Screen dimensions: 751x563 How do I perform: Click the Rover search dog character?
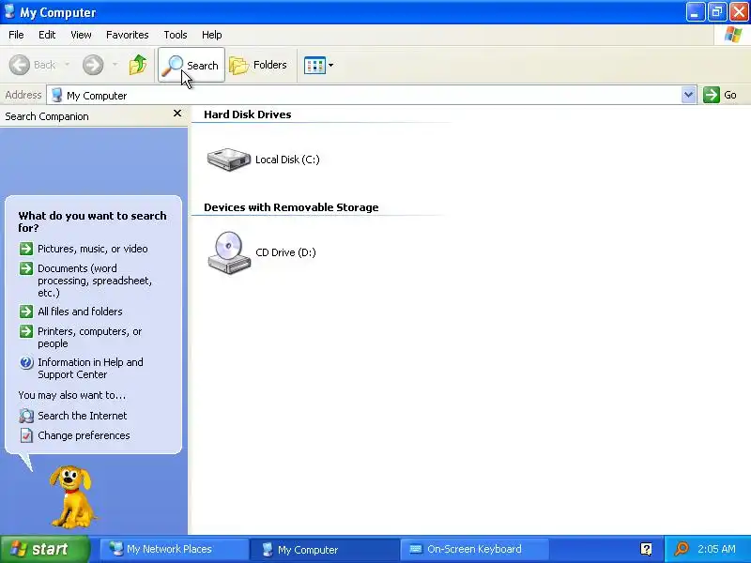click(72, 497)
